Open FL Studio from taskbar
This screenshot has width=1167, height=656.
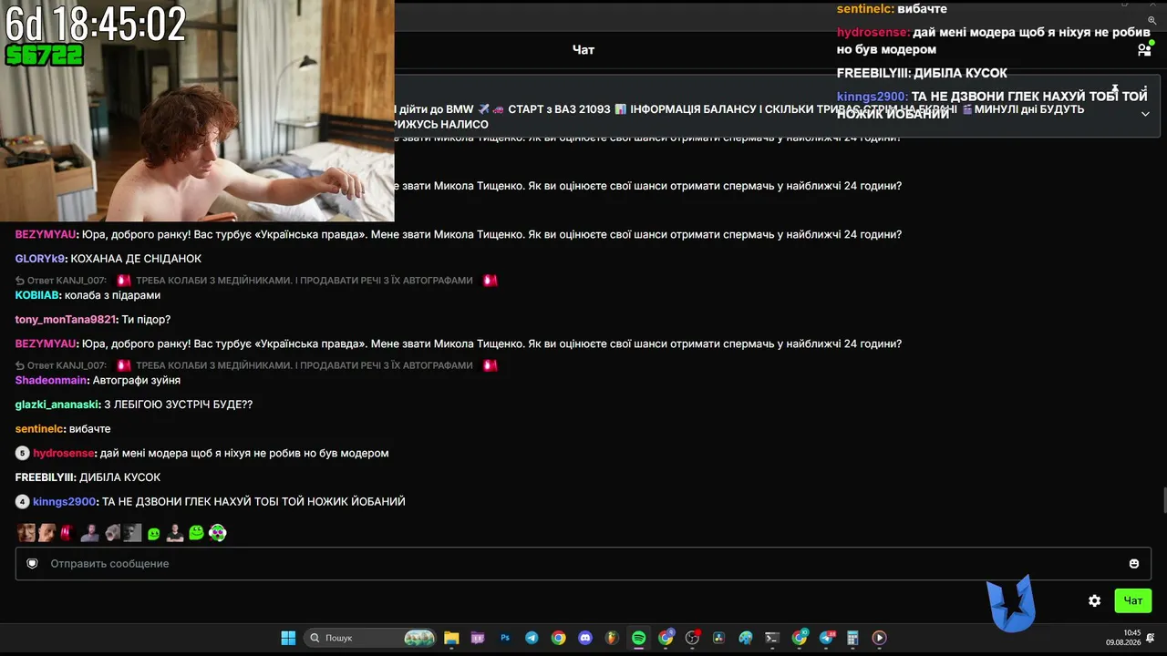coord(612,638)
